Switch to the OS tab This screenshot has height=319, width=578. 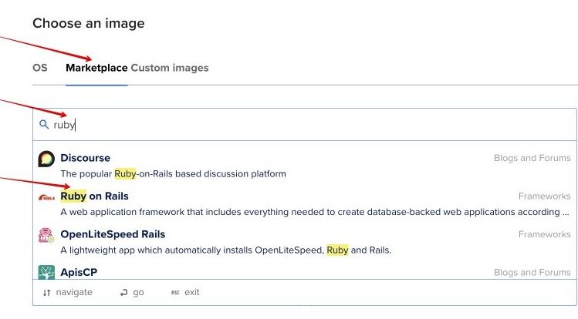coord(40,68)
